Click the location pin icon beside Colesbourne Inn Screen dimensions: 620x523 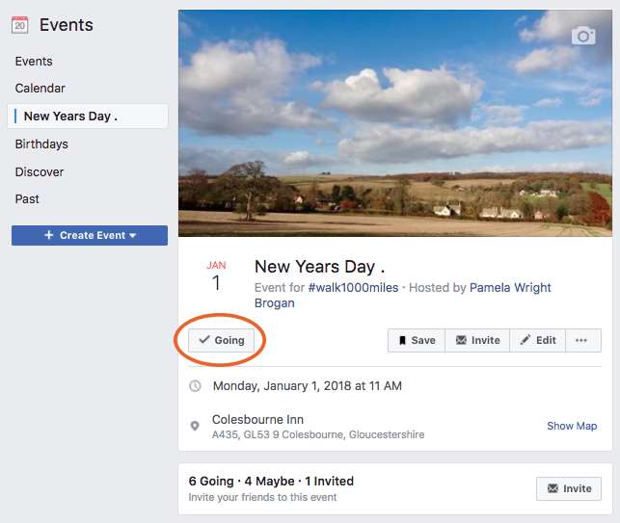point(195,426)
